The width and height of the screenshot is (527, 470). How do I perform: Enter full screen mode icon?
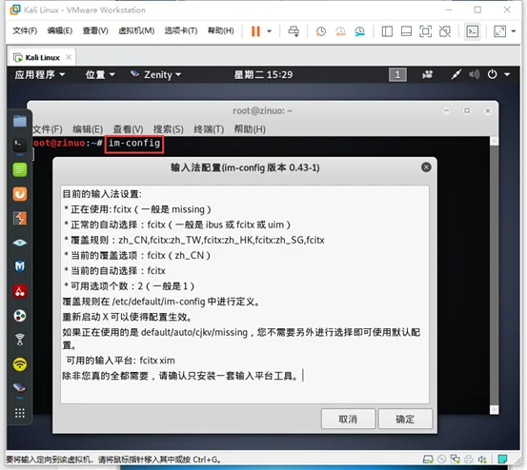pos(425,31)
